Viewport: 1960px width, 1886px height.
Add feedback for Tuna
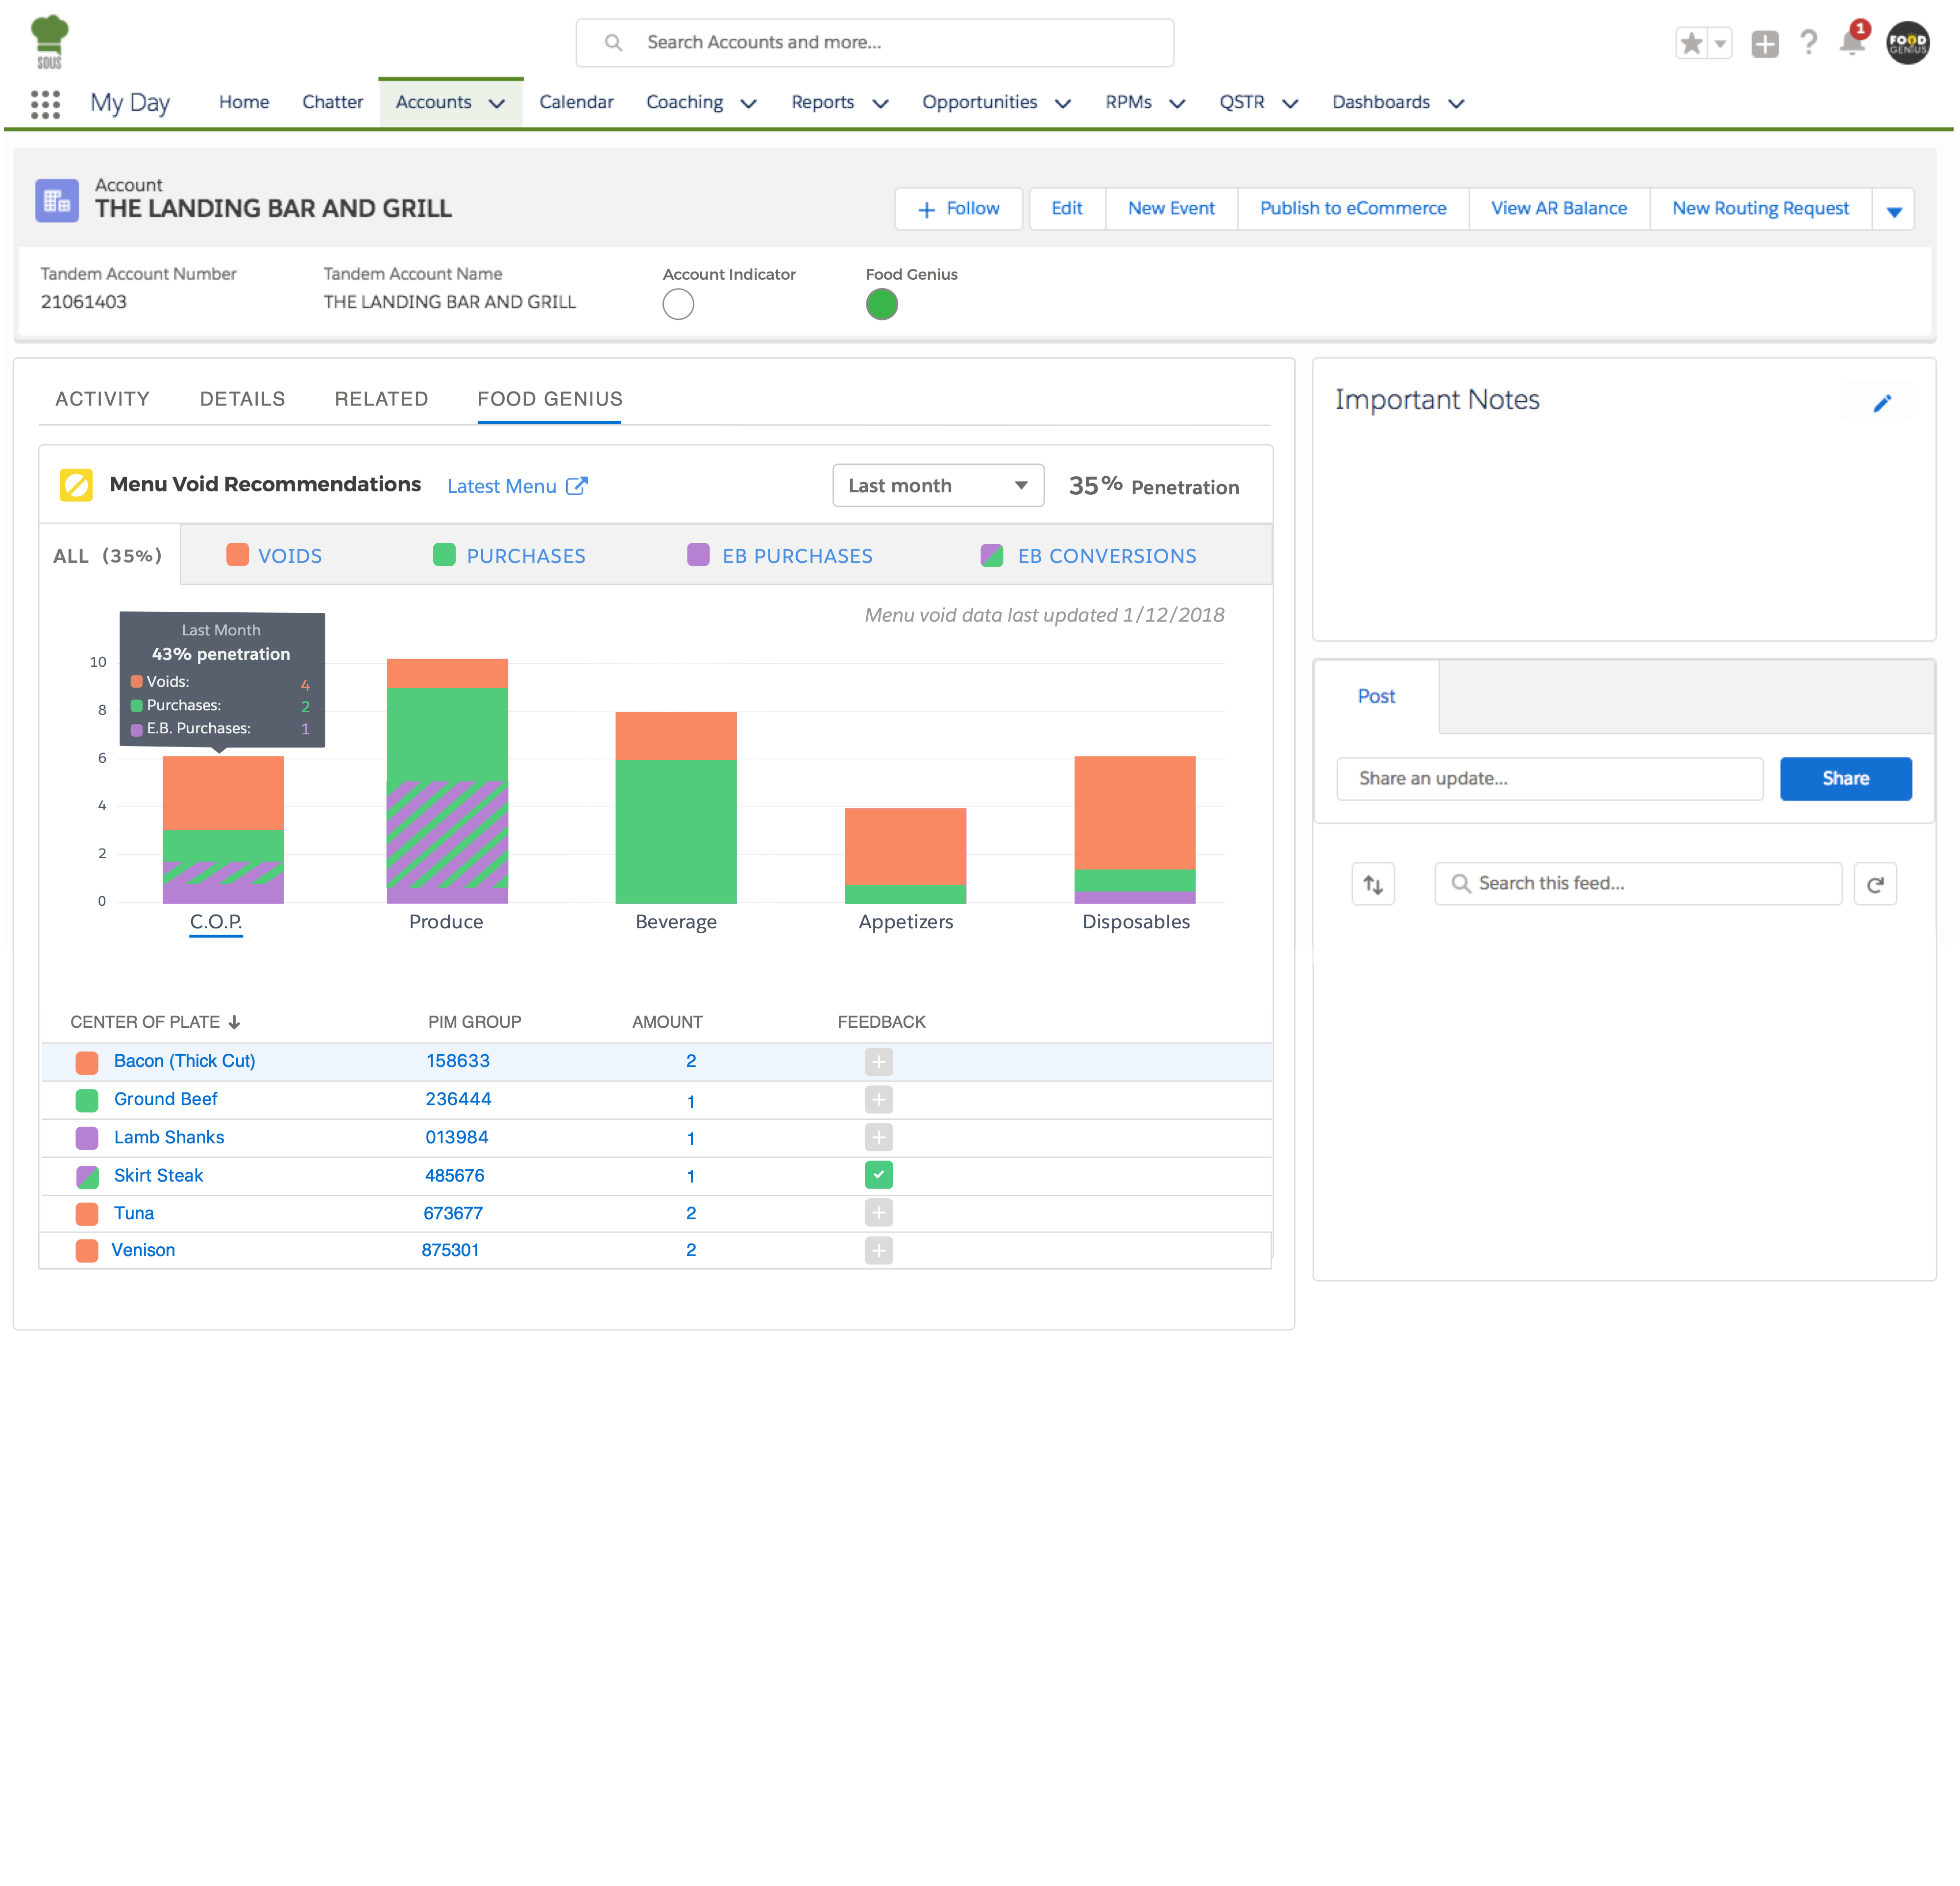[878, 1213]
